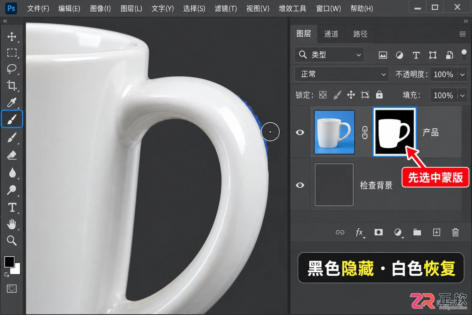This screenshot has height=315, width=472.
Task: Select the 产品 layer mask thumbnail
Action: tap(395, 132)
